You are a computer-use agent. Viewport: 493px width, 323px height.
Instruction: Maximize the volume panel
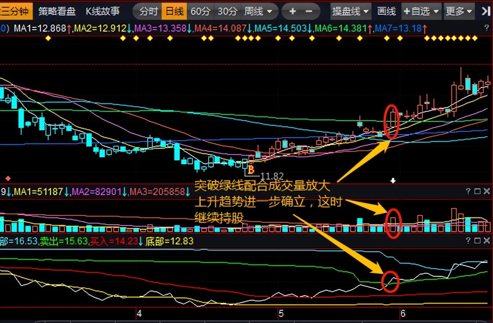click(477, 191)
